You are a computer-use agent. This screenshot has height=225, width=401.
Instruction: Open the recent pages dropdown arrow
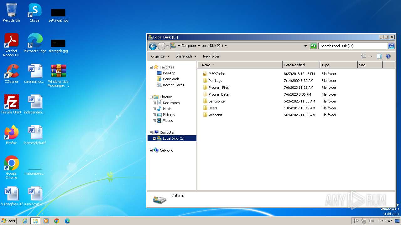tap(167, 46)
